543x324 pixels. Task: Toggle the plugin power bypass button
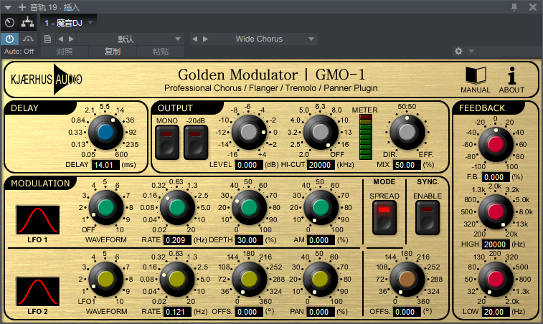10,39
